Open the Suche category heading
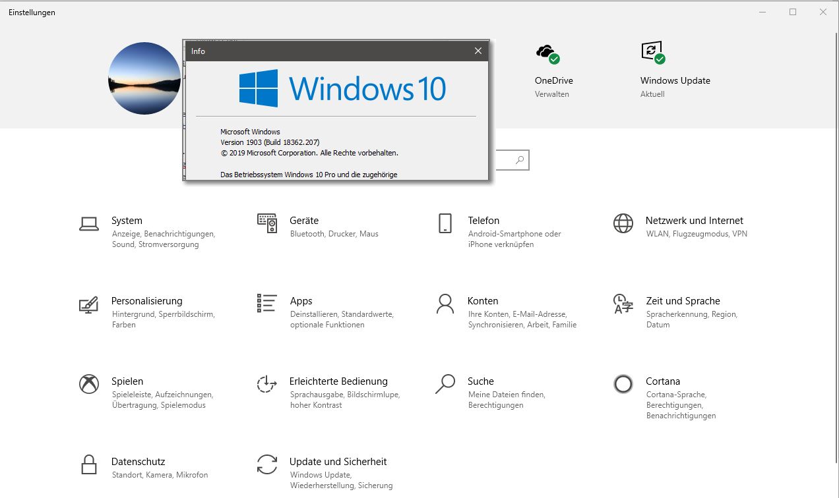This screenshot has width=839, height=498. (x=481, y=381)
